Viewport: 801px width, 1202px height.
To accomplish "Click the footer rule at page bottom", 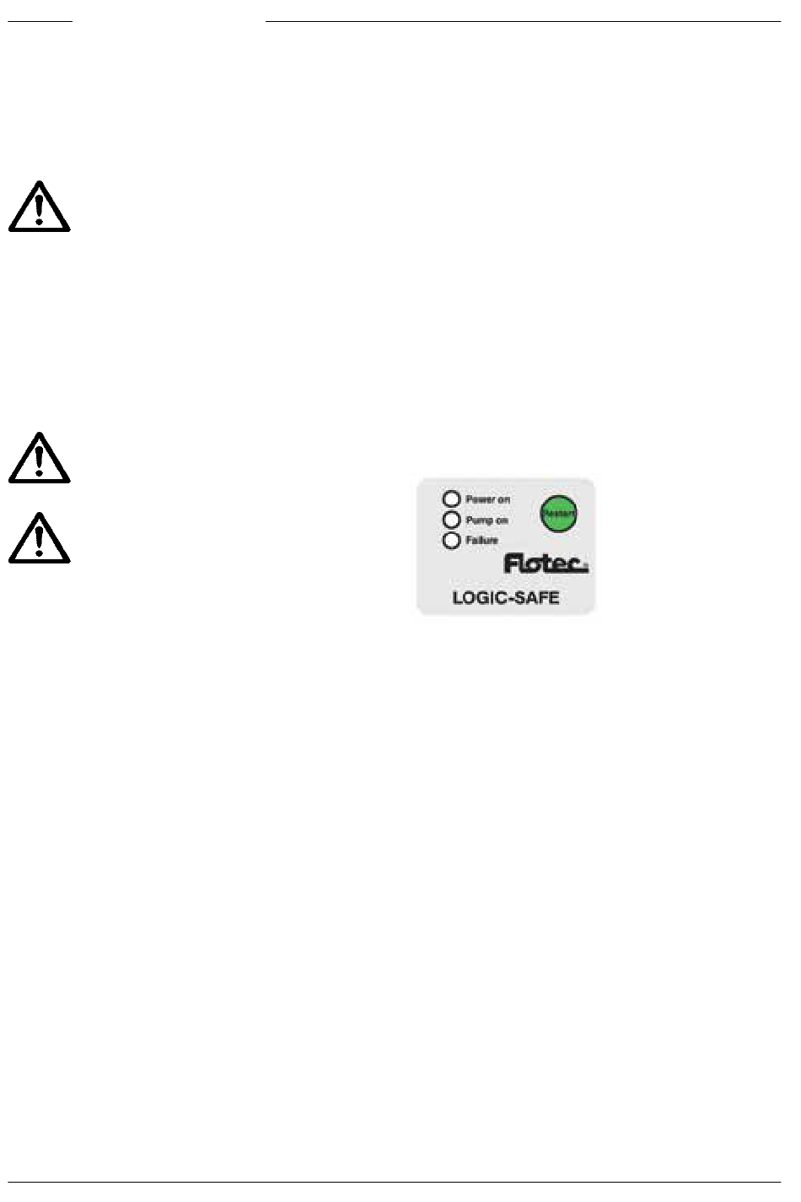I will pyautogui.click(x=395, y=1182).
